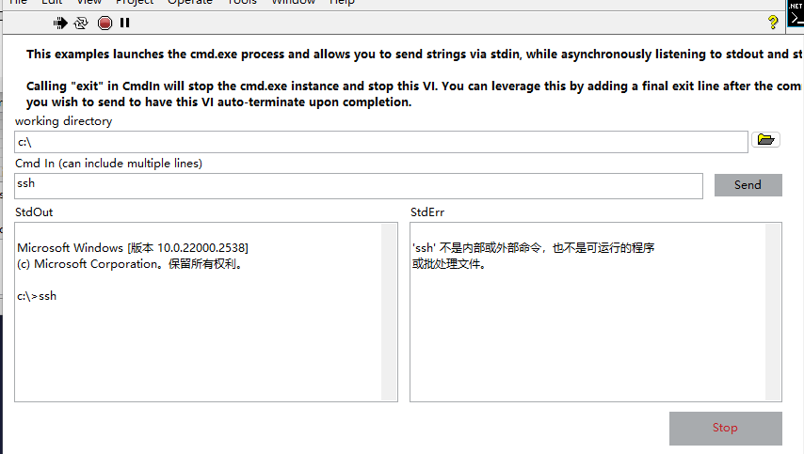This screenshot has height=454, width=804.
Task: Click the 'Microsoft Windows' version line in StdOut
Action: click(x=133, y=248)
